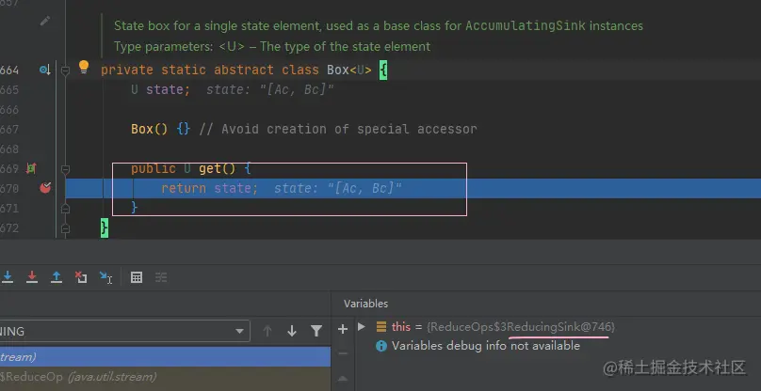The image size is (761, 391).
Task: Open Evaluate Expression calculator icon
Action: click(x=137, y=277)
